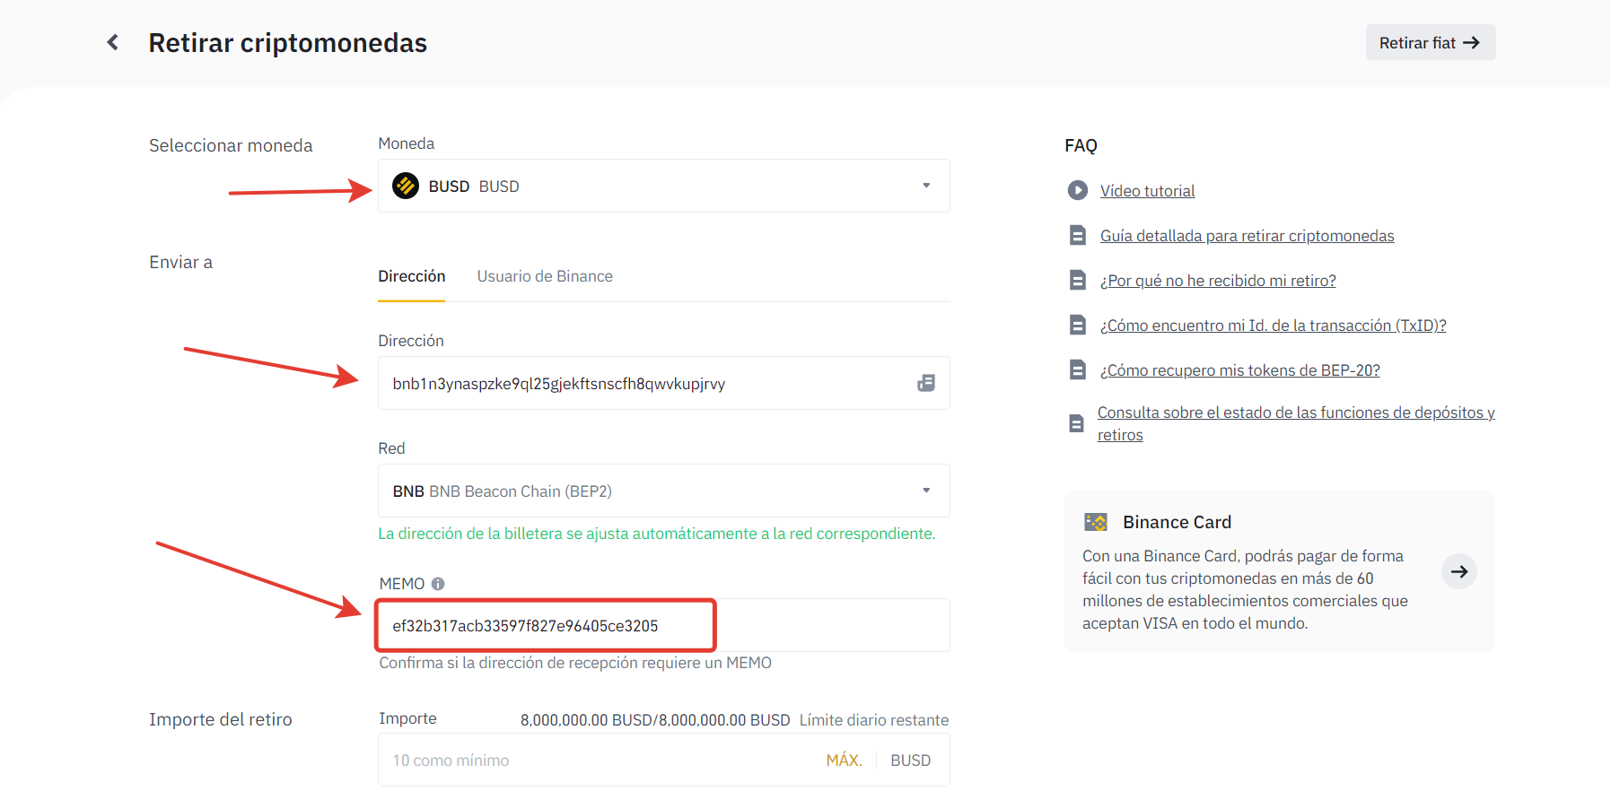Click 'Límite diario restante' text
Screen dimensions: 1611x791
(x=874, y=720)
